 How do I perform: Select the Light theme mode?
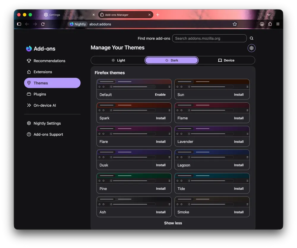[118, 60]
